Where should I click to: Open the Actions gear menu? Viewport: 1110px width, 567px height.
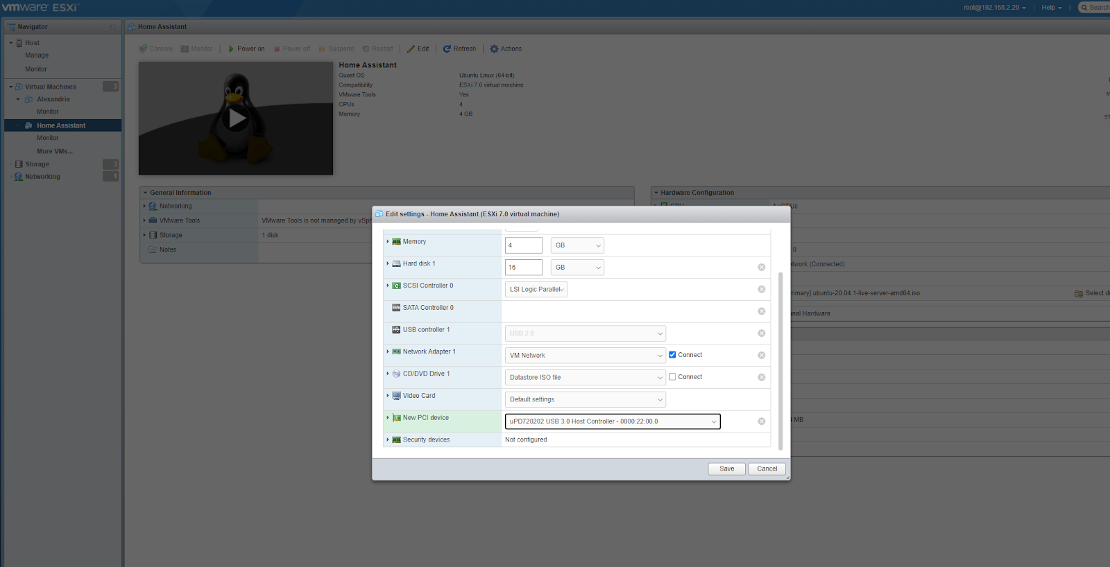point(494,49)
